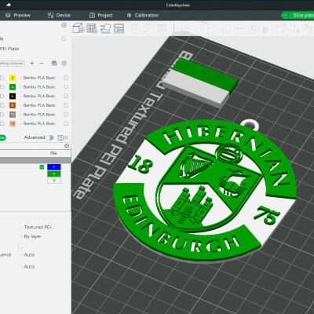This screenshot has height=314, width=314.
Task: Open the green filament 4 Bambu PLA Basic dropdown
Action: 39,87
